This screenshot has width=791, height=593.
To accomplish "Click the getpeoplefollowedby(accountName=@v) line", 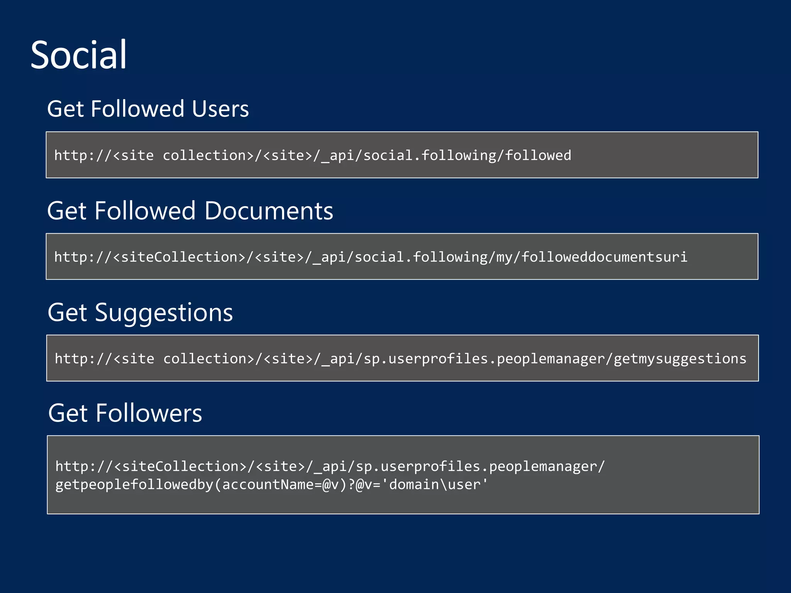I will point(272,485).
